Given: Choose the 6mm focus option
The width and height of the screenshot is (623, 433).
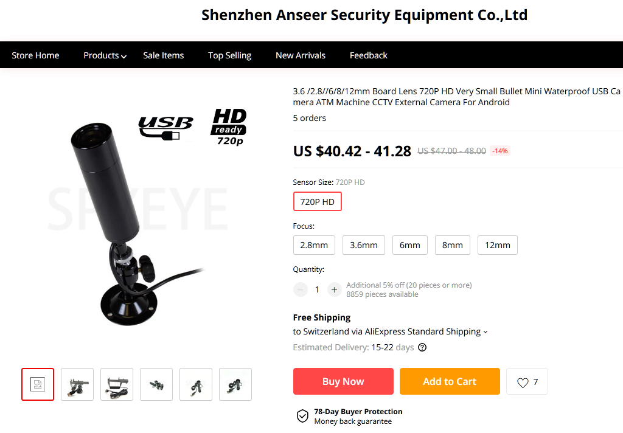Looking at the screenshot, I should pyautogui.click(x=409, y=245).
